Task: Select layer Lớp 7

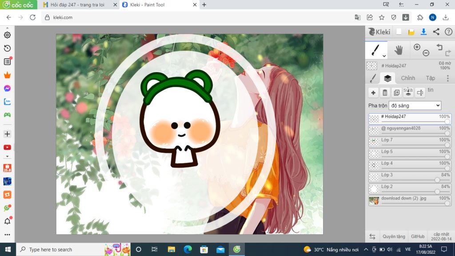Action: [410, 142]
